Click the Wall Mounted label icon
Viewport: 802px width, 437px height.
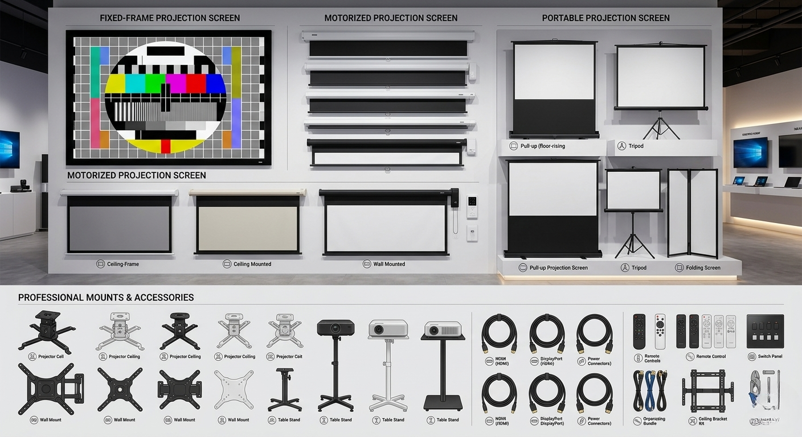coord(367,264)
